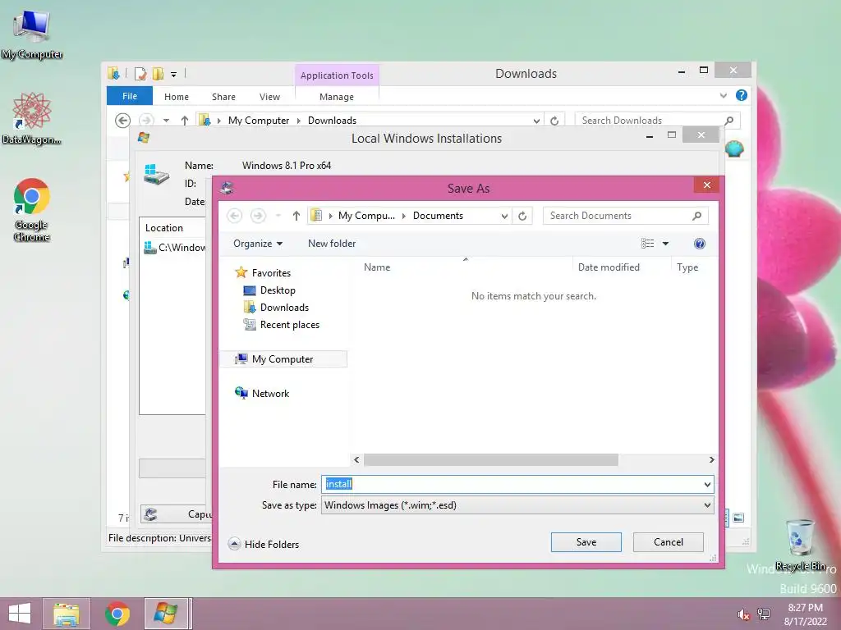
Task: Go up one folder in Save As dialog
Action: [296, 216]
